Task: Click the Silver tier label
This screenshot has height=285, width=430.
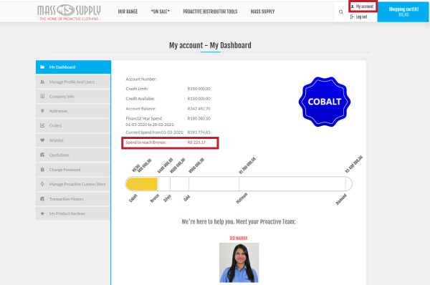Action: [167, 198]
